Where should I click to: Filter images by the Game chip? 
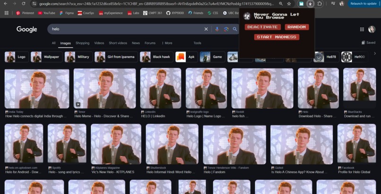(x=212, y=57)
